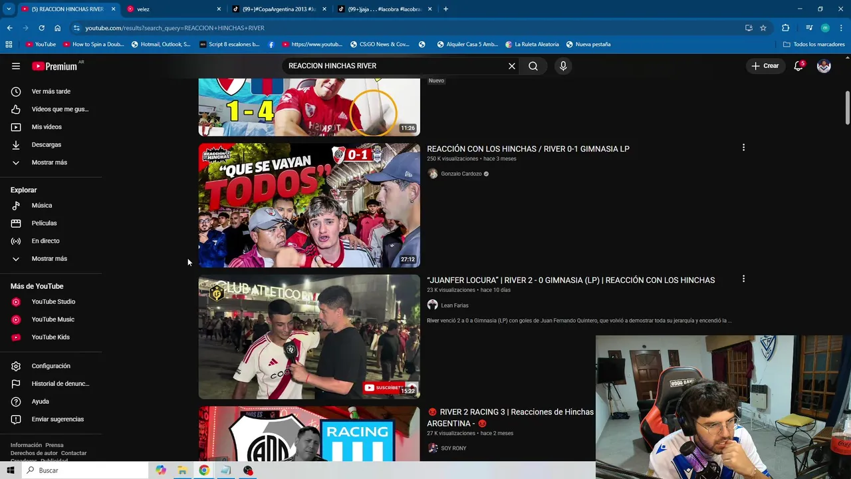Go to the YouTube Premium logo home

[x=55, y=66]
